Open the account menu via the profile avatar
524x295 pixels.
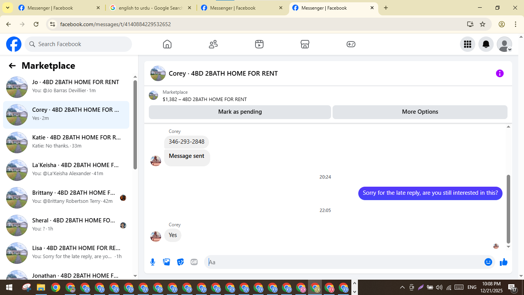point(504,44)
